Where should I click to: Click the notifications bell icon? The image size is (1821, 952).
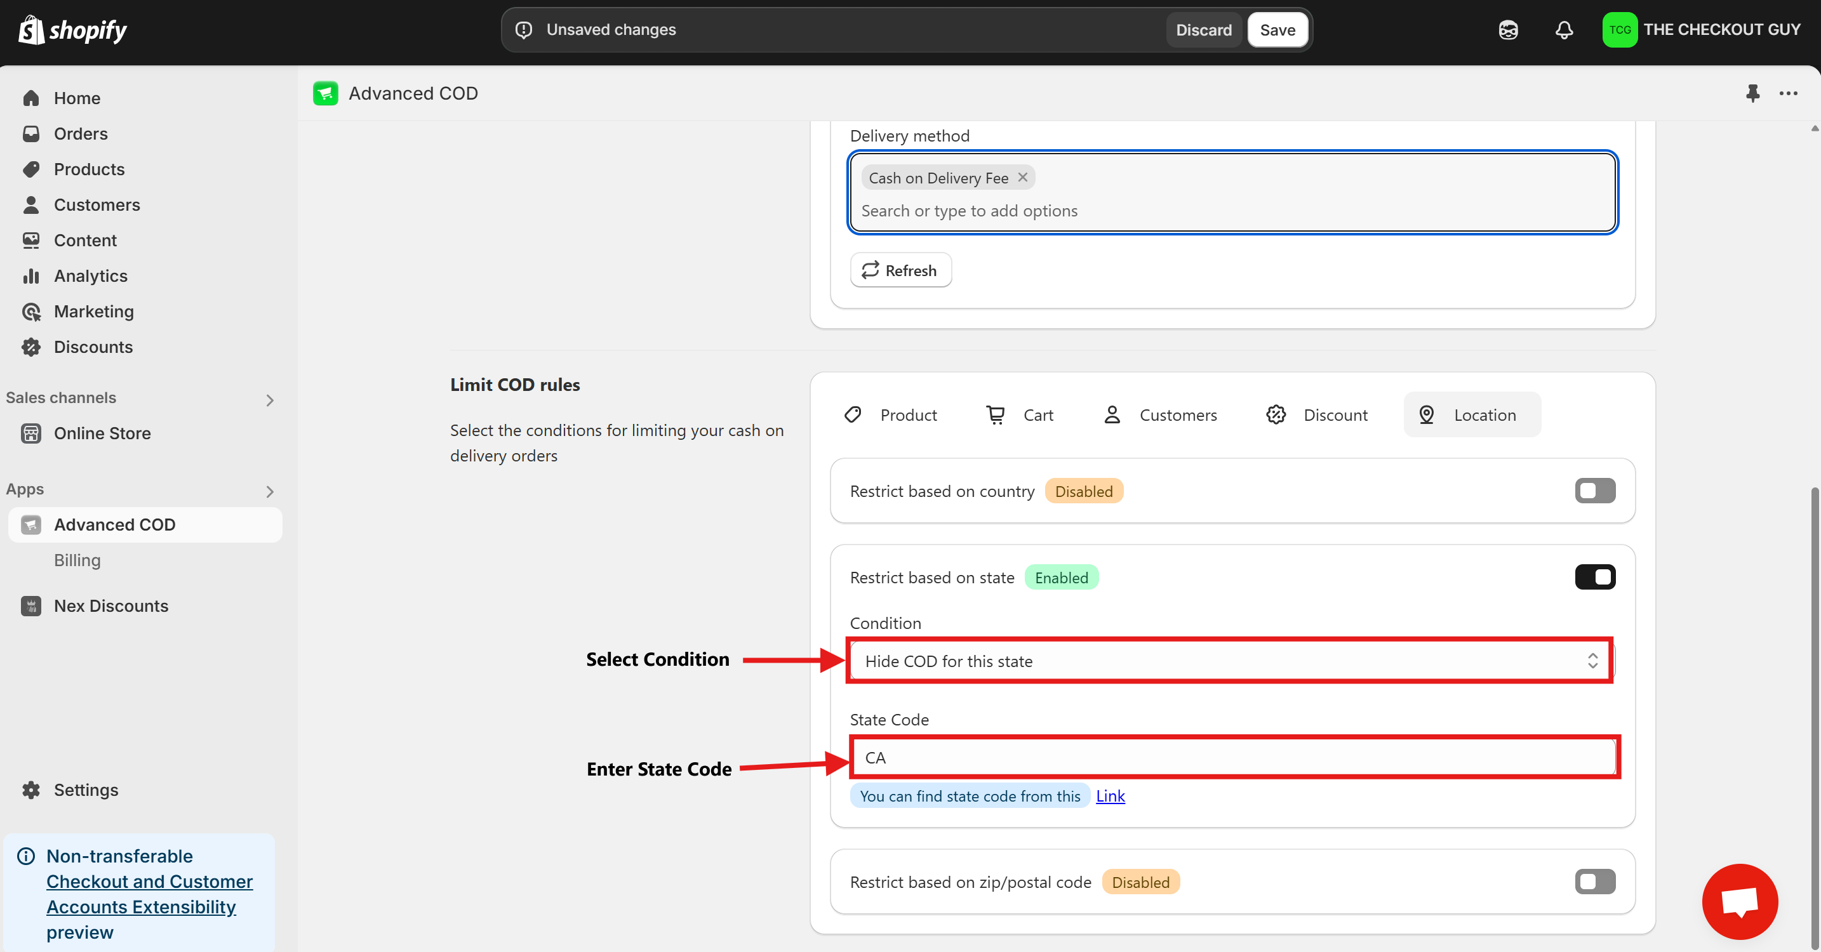[1564, 30]
